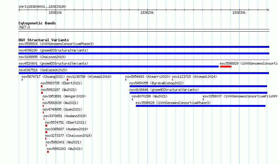Click the Cytogenetic Bands track title
Image resolution: width=278 pixels, height=164 pixels.
click(x=37, y=23)
